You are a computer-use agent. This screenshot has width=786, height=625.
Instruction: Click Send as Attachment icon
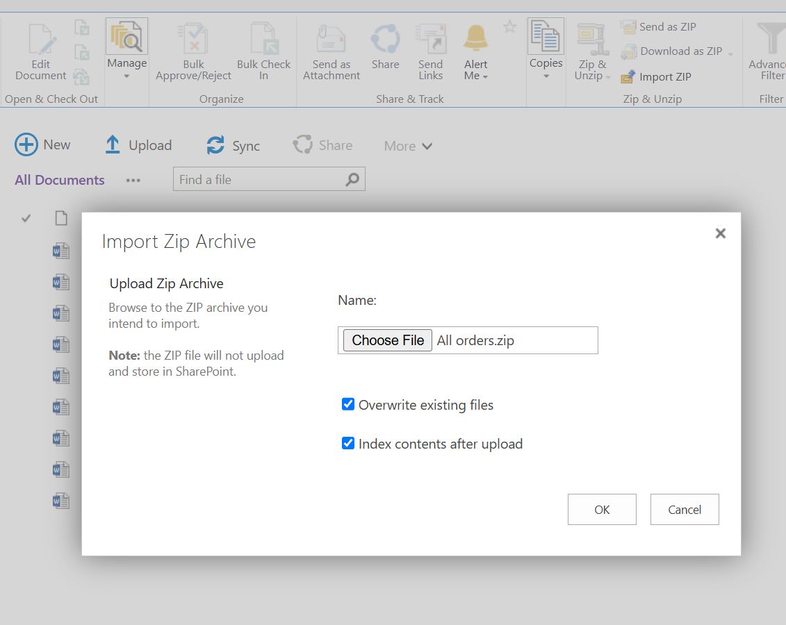331,39
